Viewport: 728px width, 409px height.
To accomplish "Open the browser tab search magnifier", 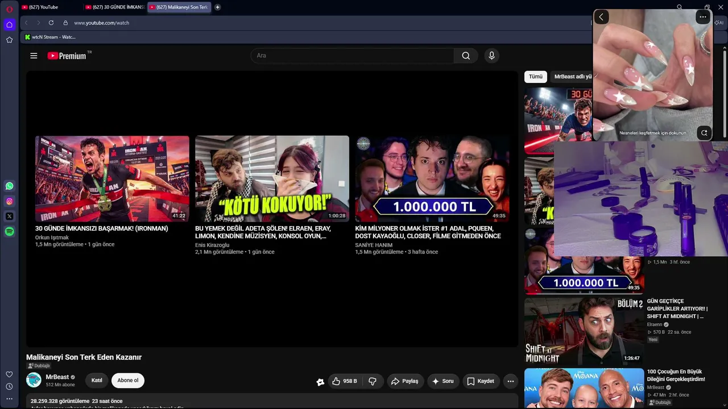I will click(680, 7).
